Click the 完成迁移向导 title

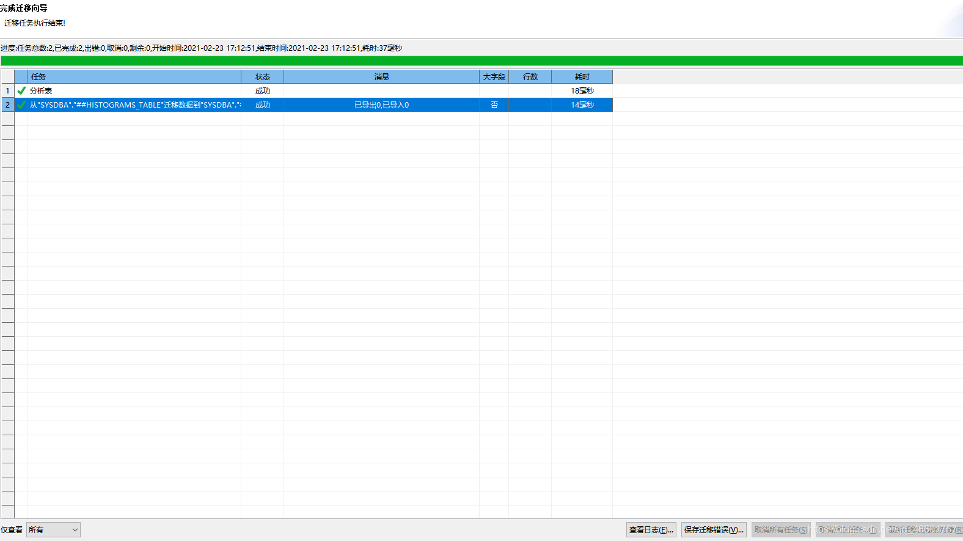point(24,8)
